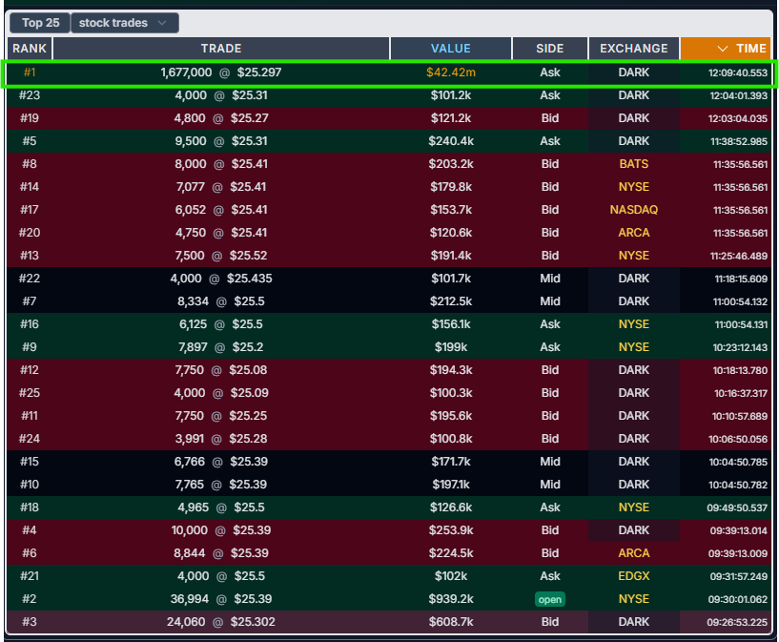The image size is (779, 642).
Task: Sort by the SIDE column header
Action: 550,49
